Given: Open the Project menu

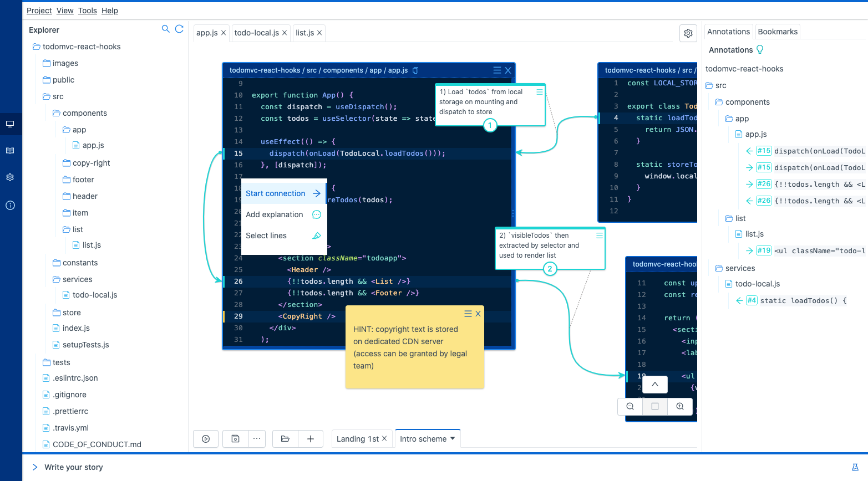Looking at the screenshot, I should point(39,11).
